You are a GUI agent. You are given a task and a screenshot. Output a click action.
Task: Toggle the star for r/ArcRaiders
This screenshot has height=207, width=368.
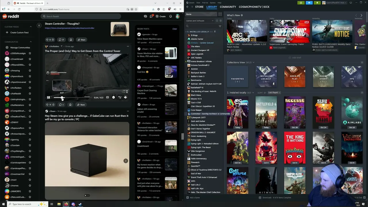click(x=30, y=88)
